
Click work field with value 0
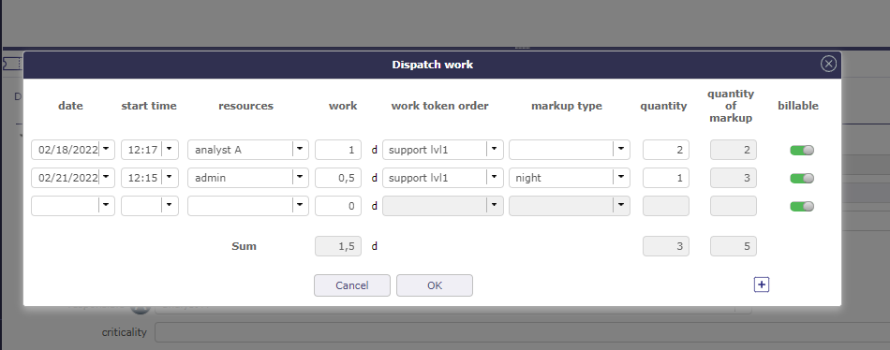tap(338, 206)
